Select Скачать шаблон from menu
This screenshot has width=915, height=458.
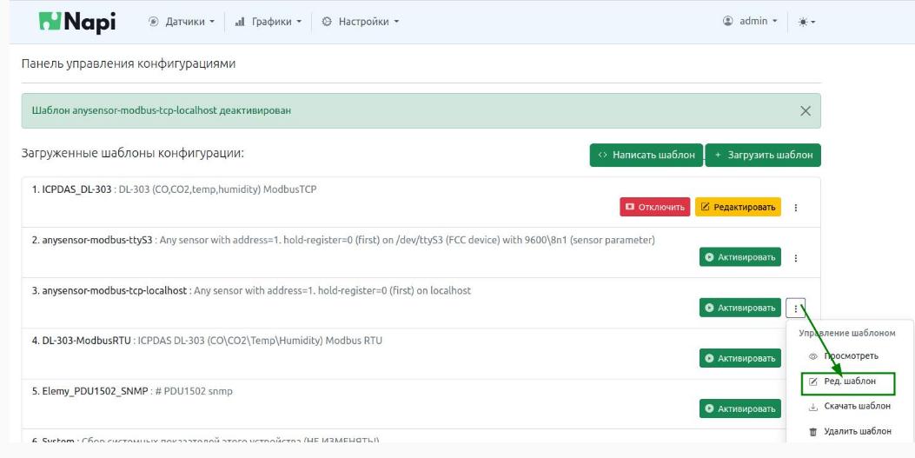(846, 406)
